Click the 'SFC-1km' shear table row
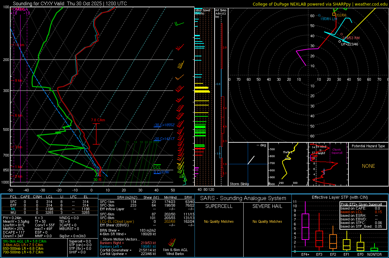389x258 pixels. (x=147, y=202)
